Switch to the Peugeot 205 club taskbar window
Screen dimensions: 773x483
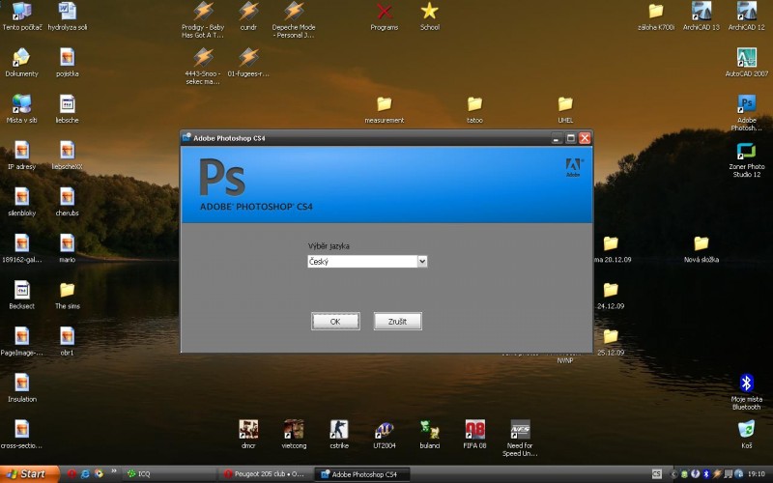coord(264,474)
